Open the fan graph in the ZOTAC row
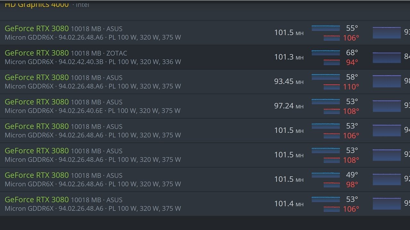Image resolution: width=410 pixels, height=230 pixels. coord(387,57)
